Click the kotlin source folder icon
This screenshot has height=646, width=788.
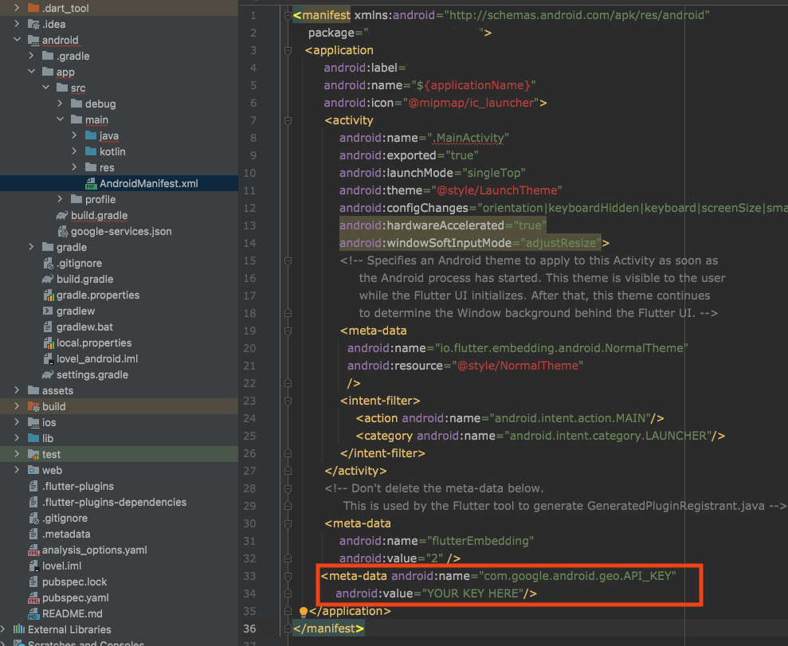point(91,151)
